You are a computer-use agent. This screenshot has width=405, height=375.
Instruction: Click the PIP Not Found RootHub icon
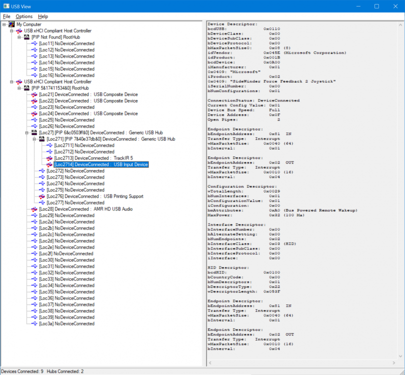click(x=26, y=37)
